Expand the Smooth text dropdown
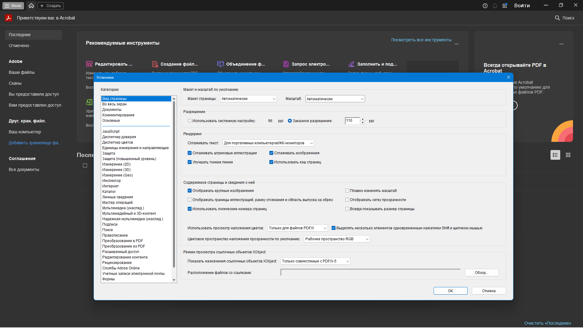Viewport: 583px width, 328px height. [x=268, y=143]
